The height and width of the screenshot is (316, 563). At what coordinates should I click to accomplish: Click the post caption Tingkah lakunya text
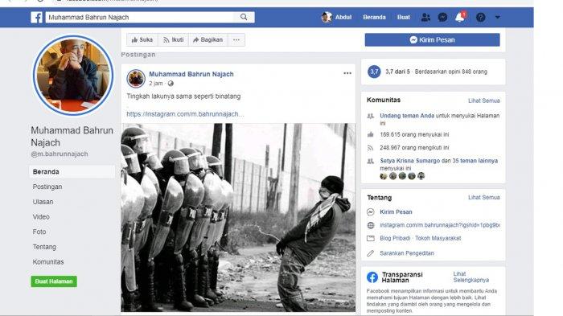(x=183, y=96)
